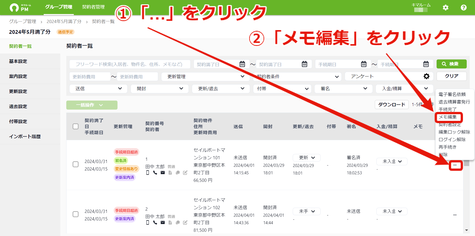Focus the first 更新時費用 input field
This screenshot has height=236, width=475.
[x=90, y=76]
